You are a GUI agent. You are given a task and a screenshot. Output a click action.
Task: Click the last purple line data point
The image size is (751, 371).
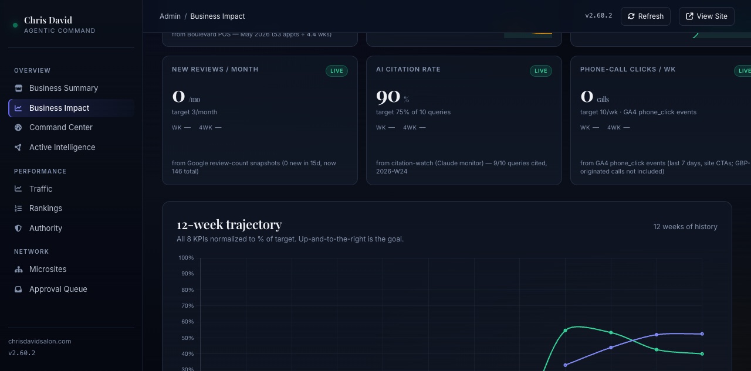[702, 334]
